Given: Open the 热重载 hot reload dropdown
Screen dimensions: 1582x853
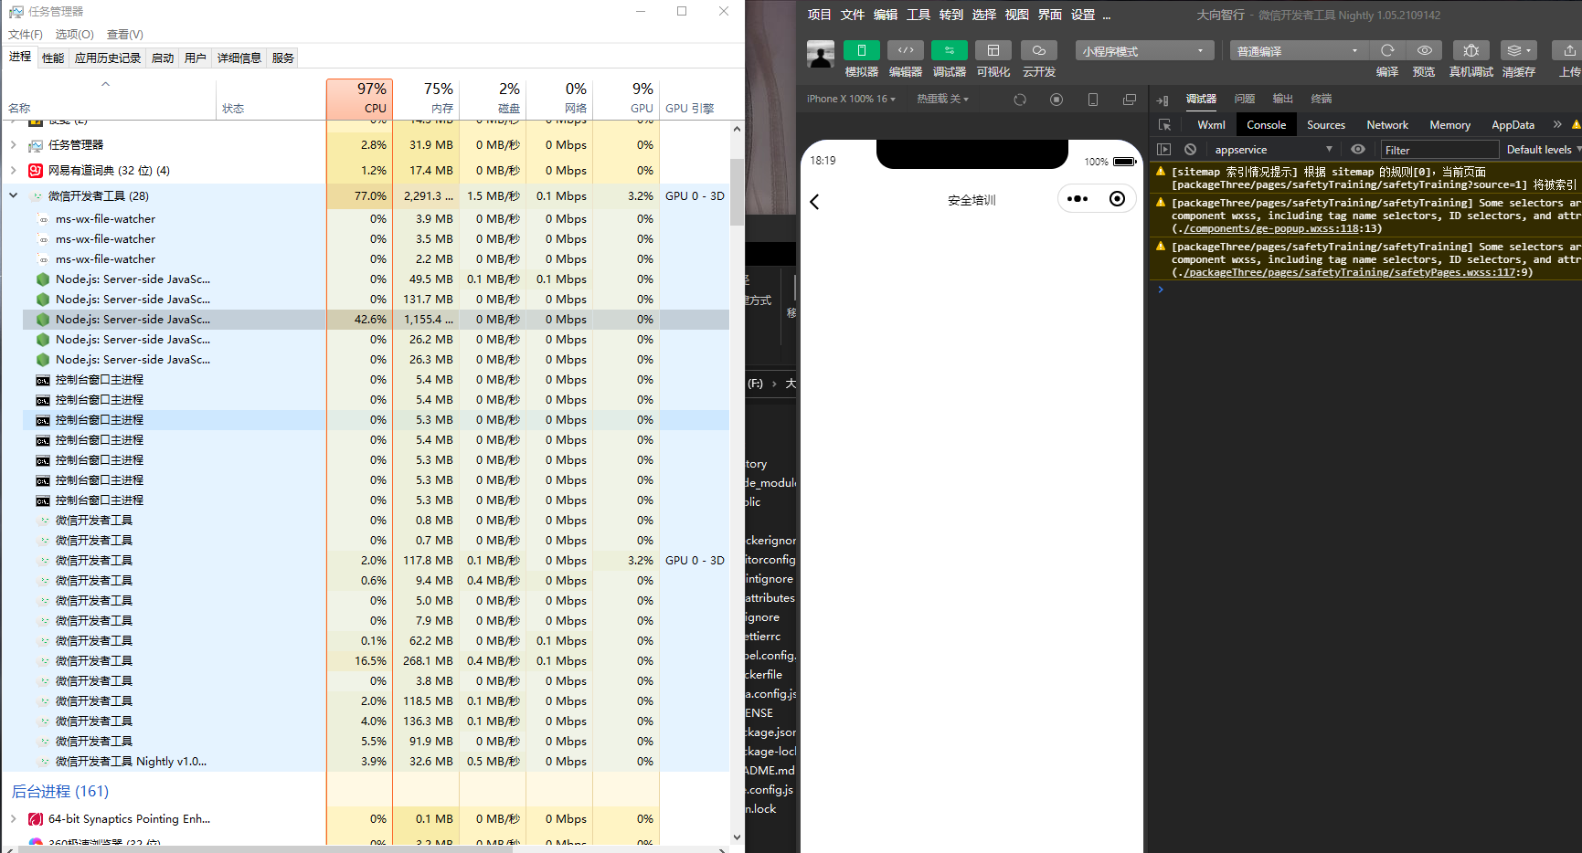Looking at the screenshot, I should (x=942, y=99).
